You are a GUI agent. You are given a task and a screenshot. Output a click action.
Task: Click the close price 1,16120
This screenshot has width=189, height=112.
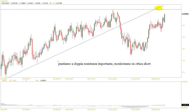(45, 3)
